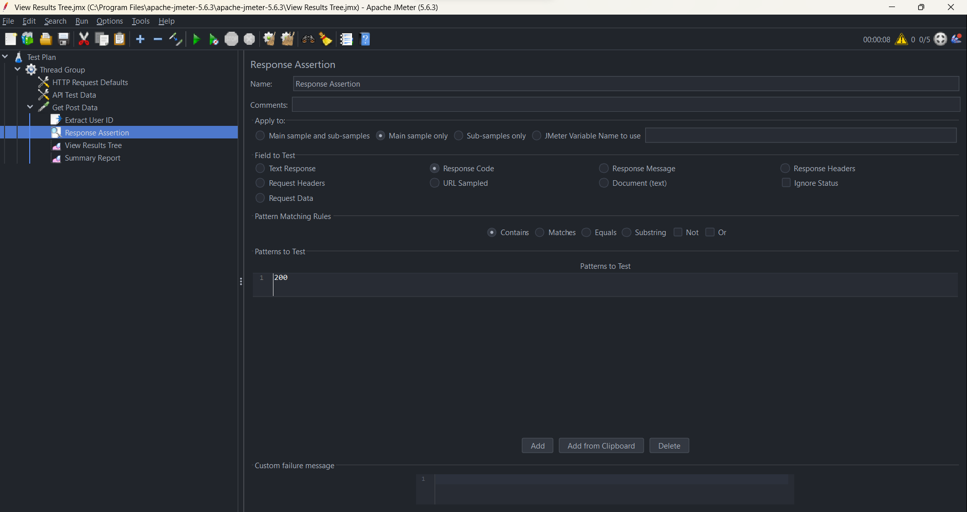Click Add from Clipboard button
This screenshot has height=512, width=967.
[x=601, y=445]
